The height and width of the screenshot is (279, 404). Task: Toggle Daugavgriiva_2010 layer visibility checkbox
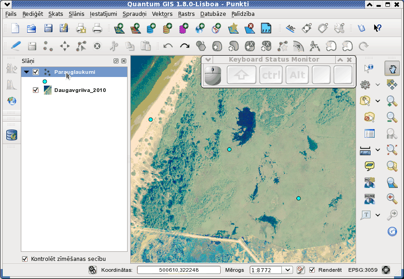pos(36,90)
